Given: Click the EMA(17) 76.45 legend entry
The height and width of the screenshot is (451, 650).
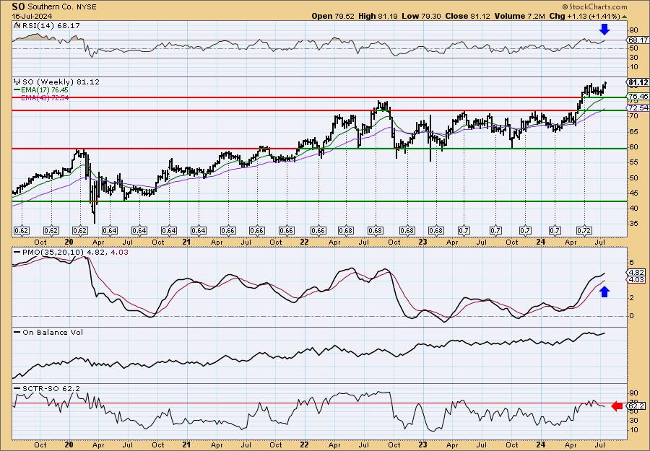Looking at the screenshot, I should pyautogui.click(x=41, y=90).
